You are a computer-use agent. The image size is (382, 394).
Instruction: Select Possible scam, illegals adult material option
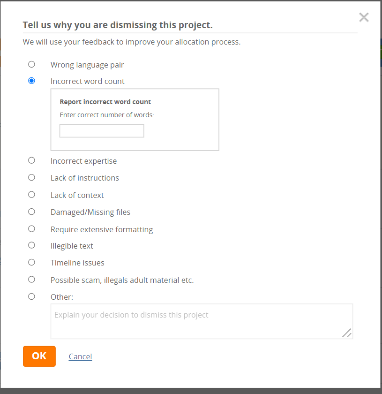[x=31, y=280]
